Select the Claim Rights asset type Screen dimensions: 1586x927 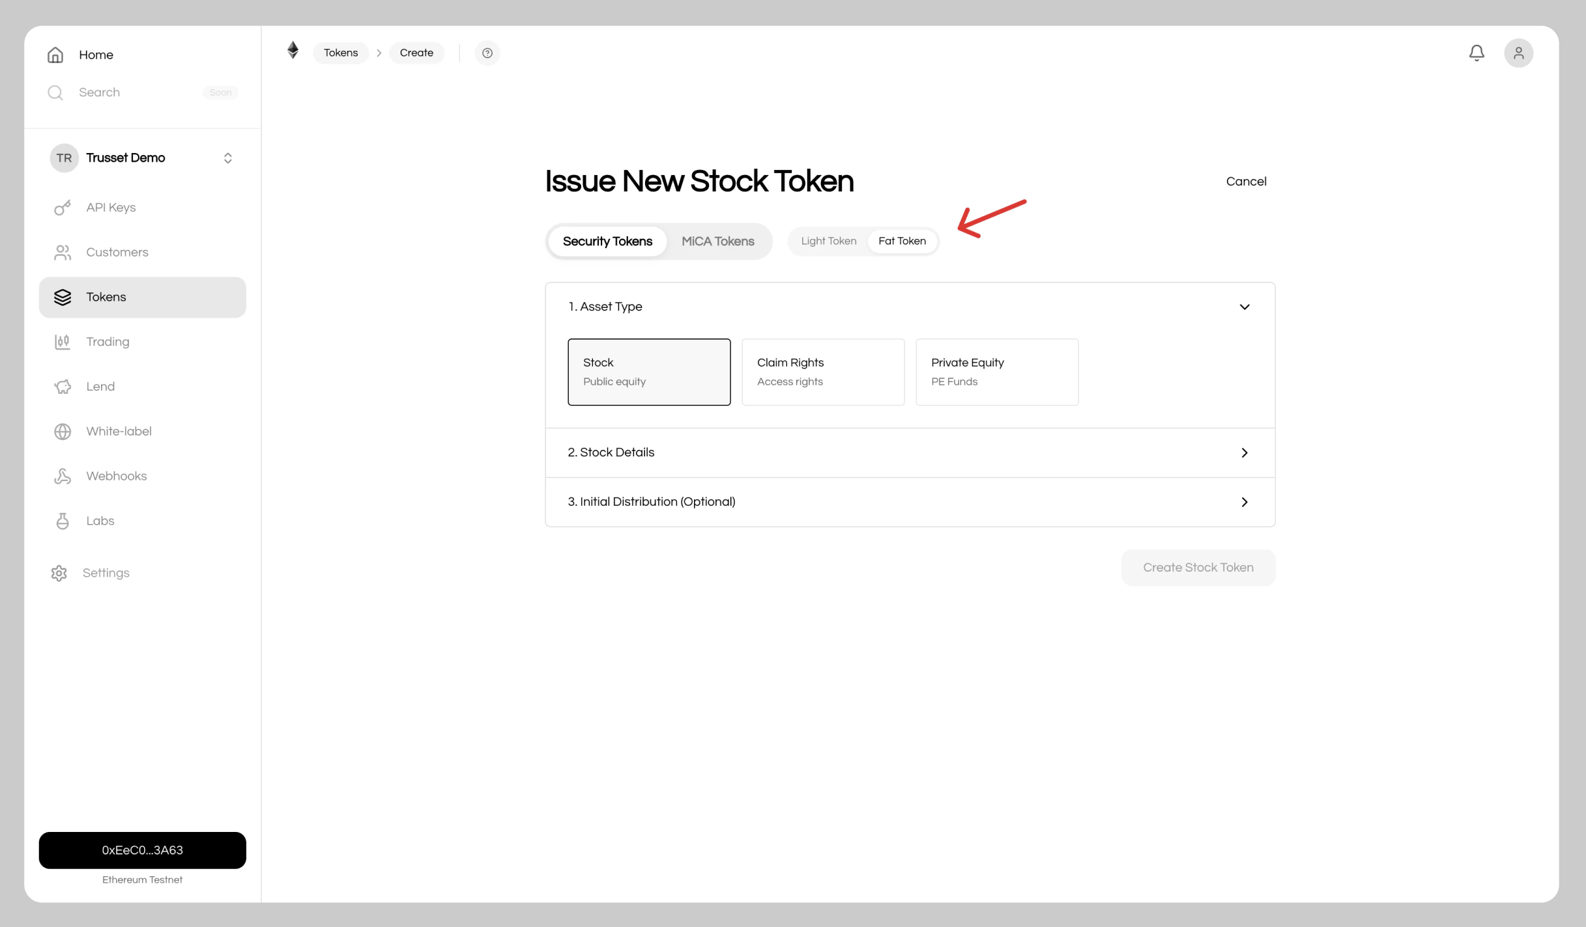822,372
